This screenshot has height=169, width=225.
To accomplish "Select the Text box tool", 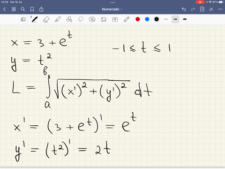I will point(115,19).
